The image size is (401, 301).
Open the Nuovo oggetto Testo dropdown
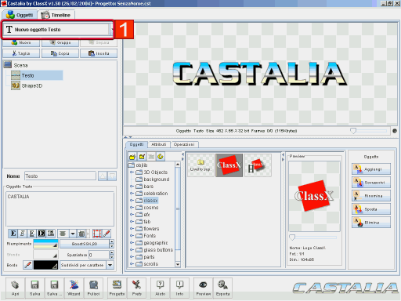pos(112,29)
